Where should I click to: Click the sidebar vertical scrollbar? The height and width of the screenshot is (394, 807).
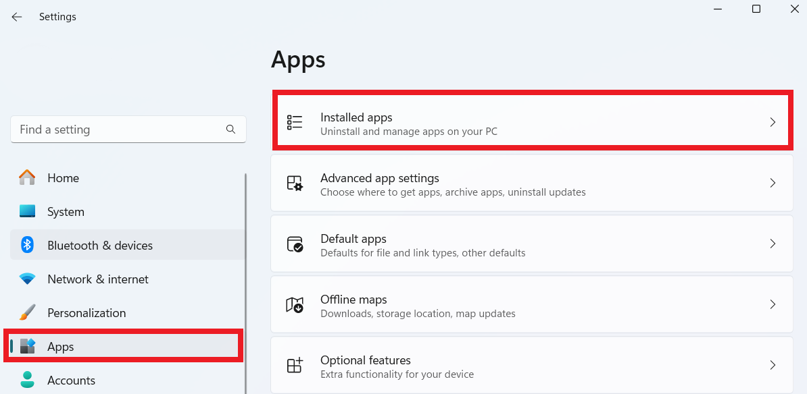[245, 283]
